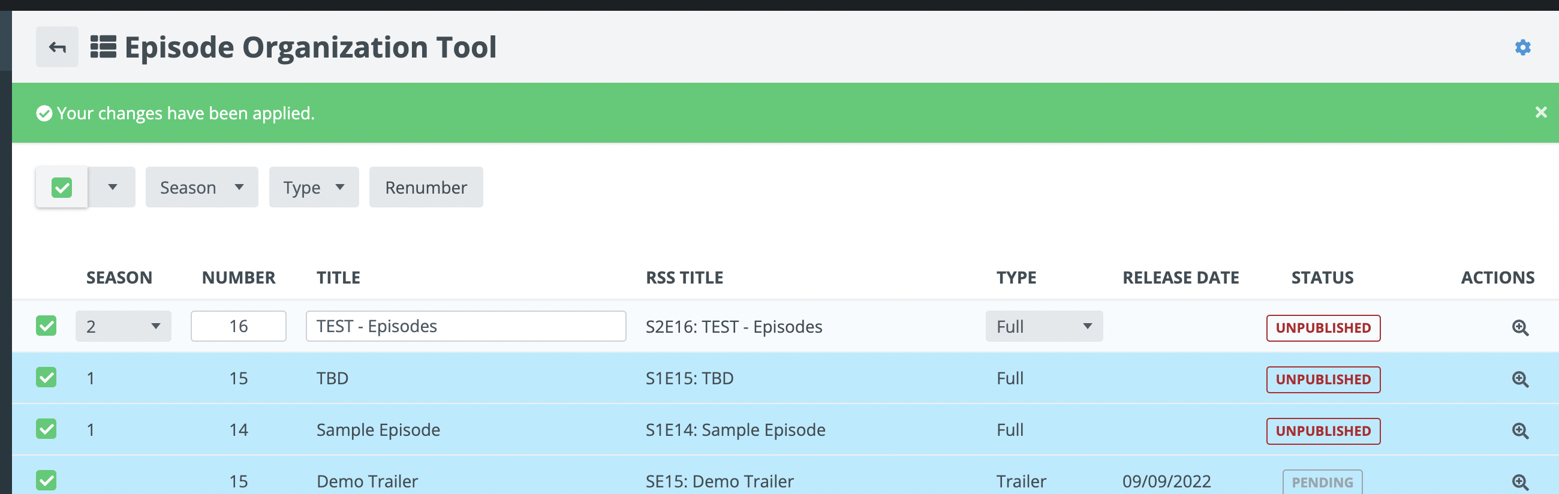Click the UNPUBLISHED badge for TBD
1559x494 pixels.
(x=1322, y=379)
